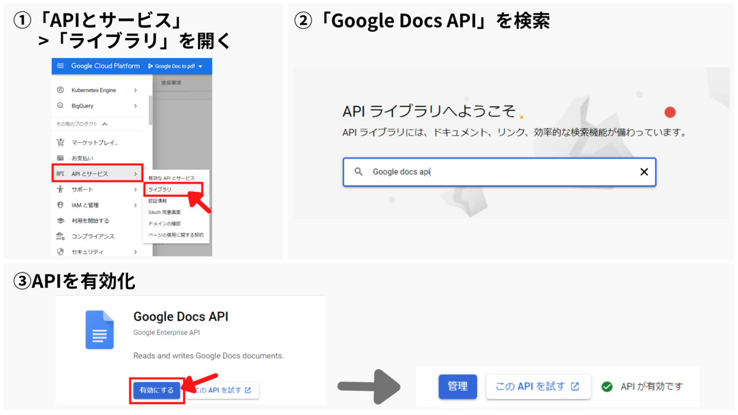This screenshot has width=738, height=415.
Task: Click the 管理 manage button
Action: [x=458, y=387]
